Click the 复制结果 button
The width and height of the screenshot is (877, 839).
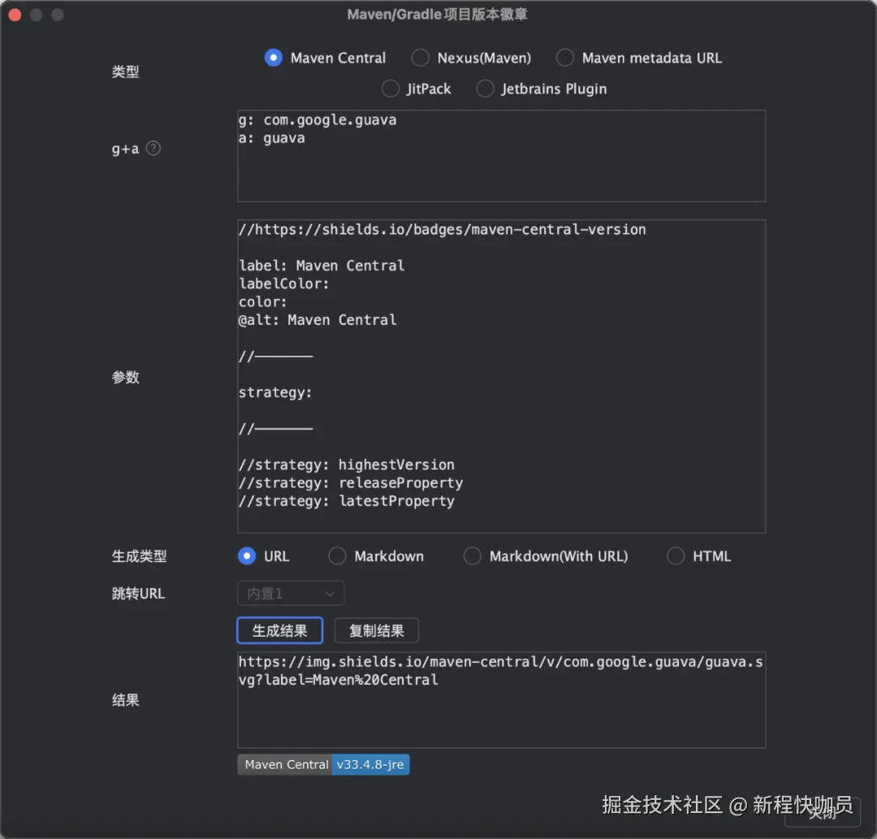pos(377,631)
